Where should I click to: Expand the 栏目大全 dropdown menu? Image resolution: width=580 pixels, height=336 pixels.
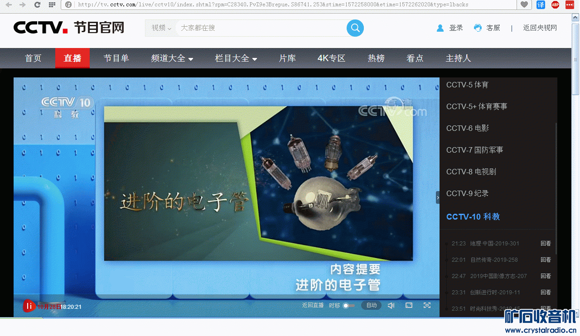(x=236, y=58)
